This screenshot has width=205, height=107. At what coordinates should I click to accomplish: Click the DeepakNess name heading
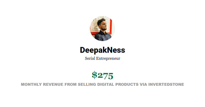click(x=102, y=50)
